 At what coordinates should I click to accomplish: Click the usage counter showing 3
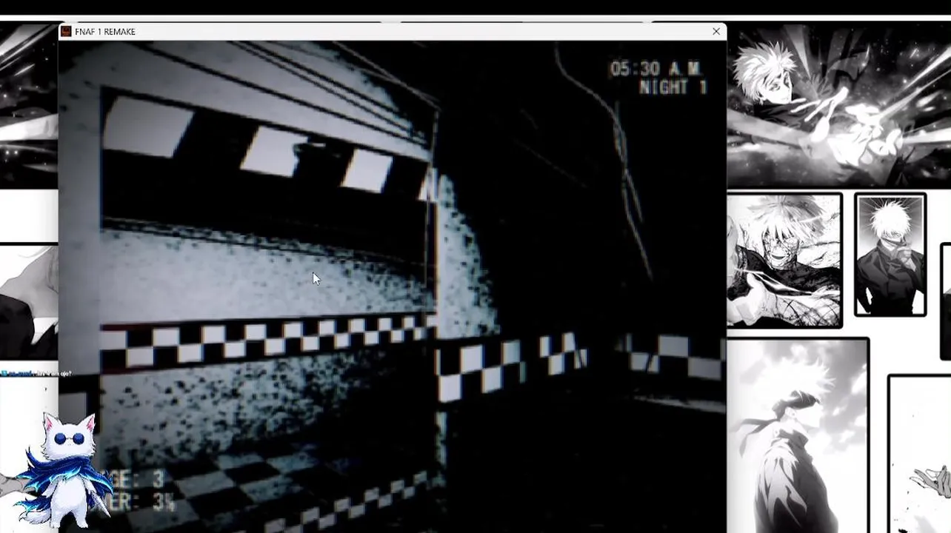click(x=137, y=480)
